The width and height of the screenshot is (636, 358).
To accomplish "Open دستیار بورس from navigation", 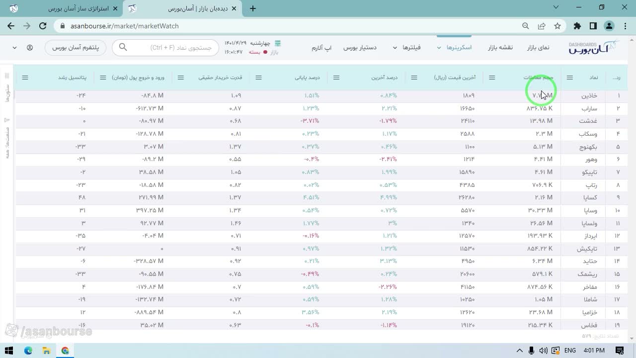I will tap(360, 48).
